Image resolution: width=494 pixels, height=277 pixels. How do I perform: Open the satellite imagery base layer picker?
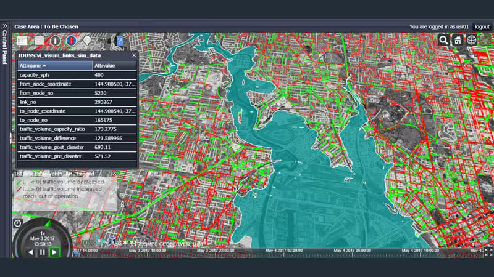point(39,41)
